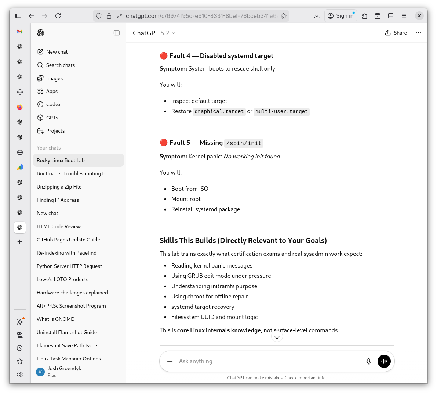
Task: Collapse the ChatGPT sidebar panel
Action: [117, 33]
